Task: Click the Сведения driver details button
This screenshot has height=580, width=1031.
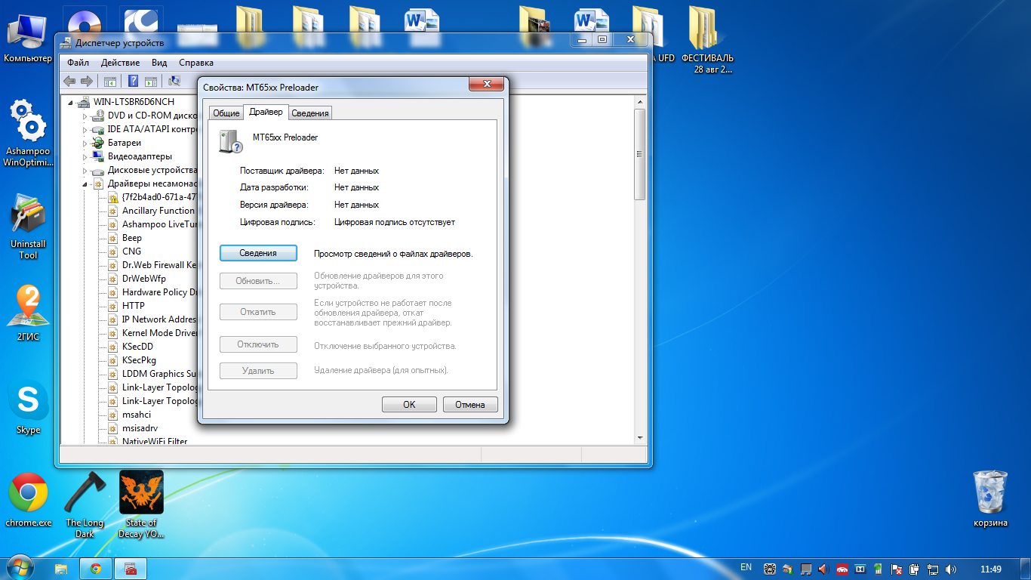Action: pos(258,253)
